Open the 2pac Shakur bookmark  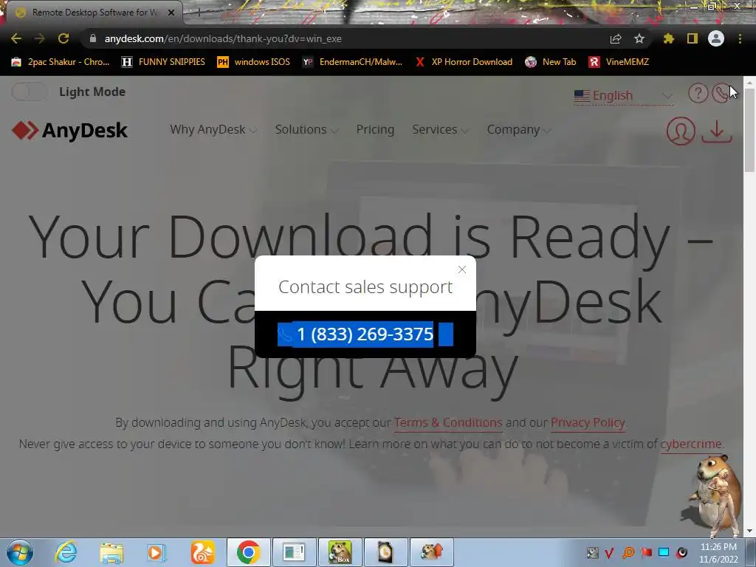click(x=61, y=62)
